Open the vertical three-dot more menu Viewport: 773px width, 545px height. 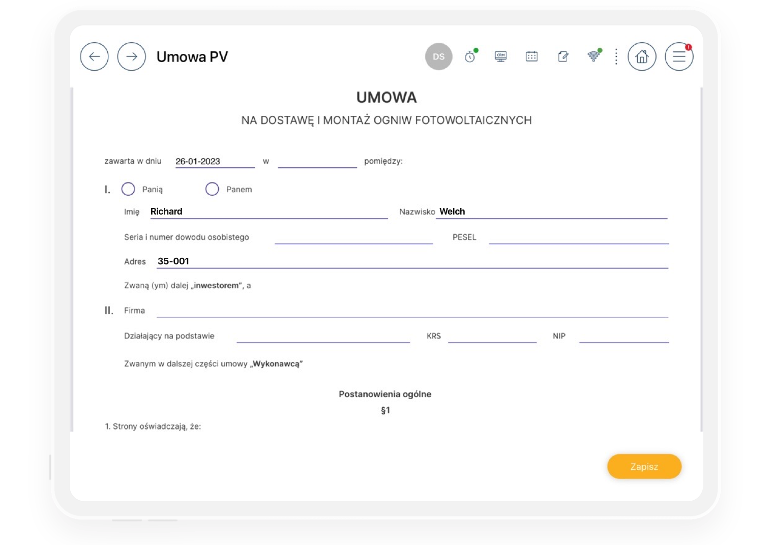(616, 56)
